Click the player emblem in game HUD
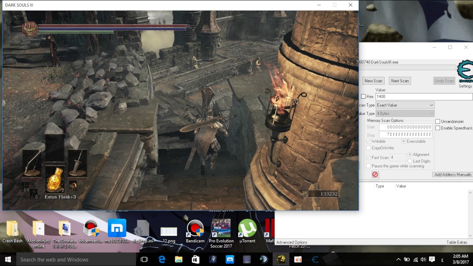Screen dimensions: 473x266 click(x=30, y=29)
